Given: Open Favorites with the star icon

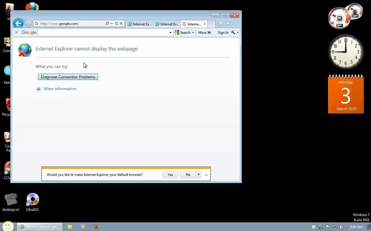Looking at the screenshot, I should [x=228, y=23].
